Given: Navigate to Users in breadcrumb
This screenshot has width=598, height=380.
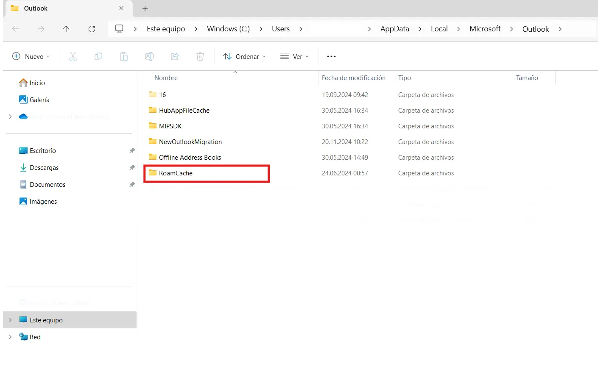Looking at the screenshot, I should click(281, 29).
